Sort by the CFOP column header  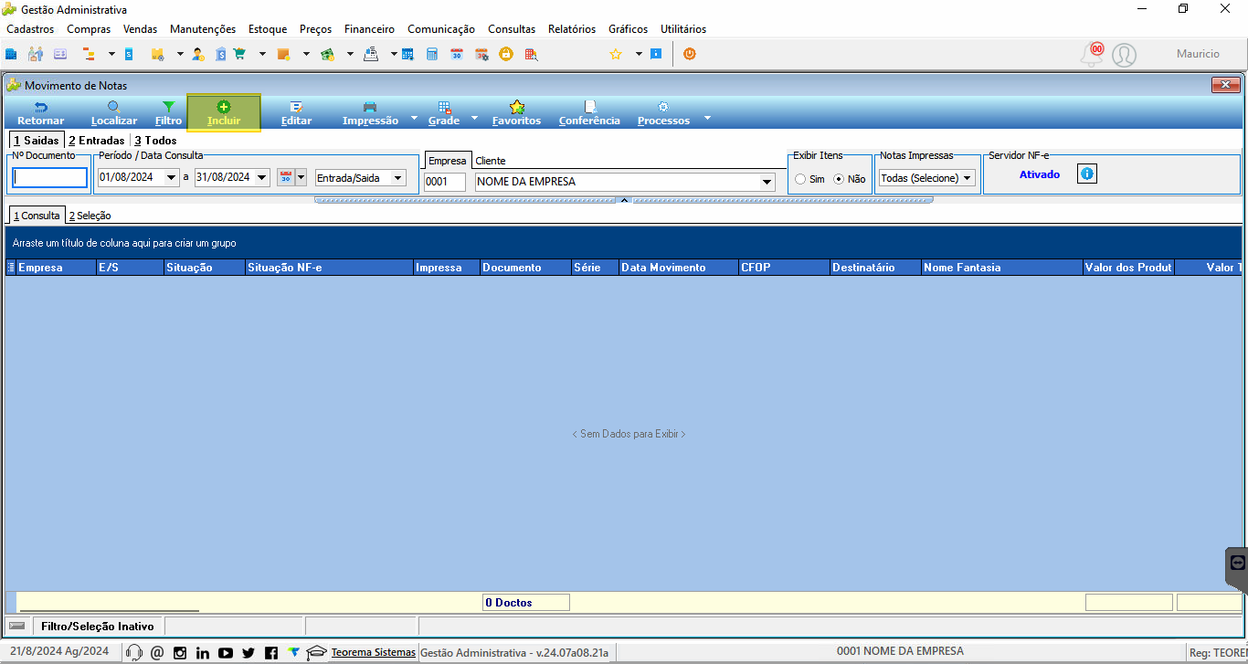pyautogui.click(x=784, y=268)
